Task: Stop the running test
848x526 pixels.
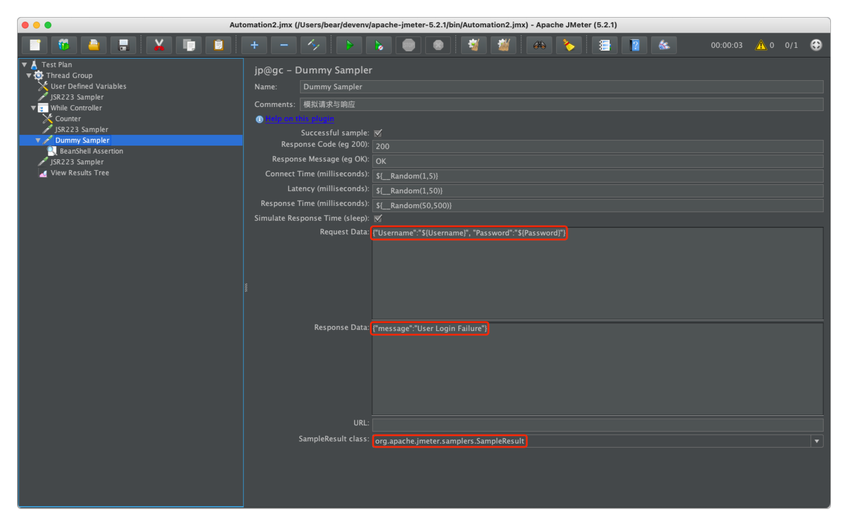Action: (408, 45)
